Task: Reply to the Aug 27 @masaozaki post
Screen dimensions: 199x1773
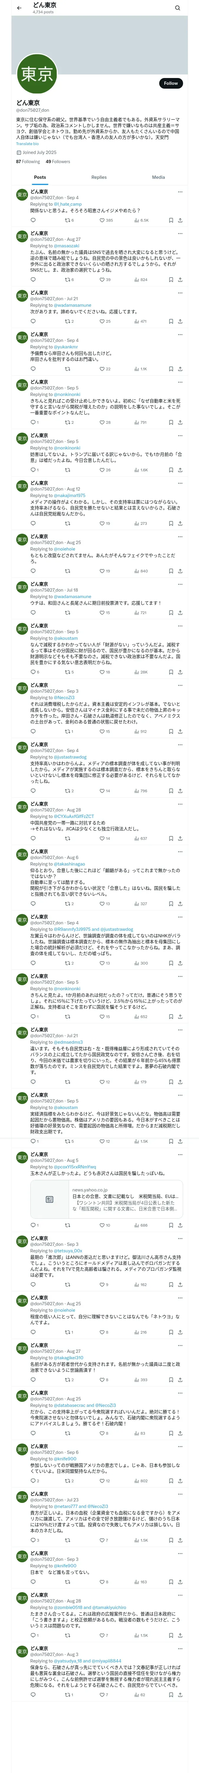Action: point(33,280)
